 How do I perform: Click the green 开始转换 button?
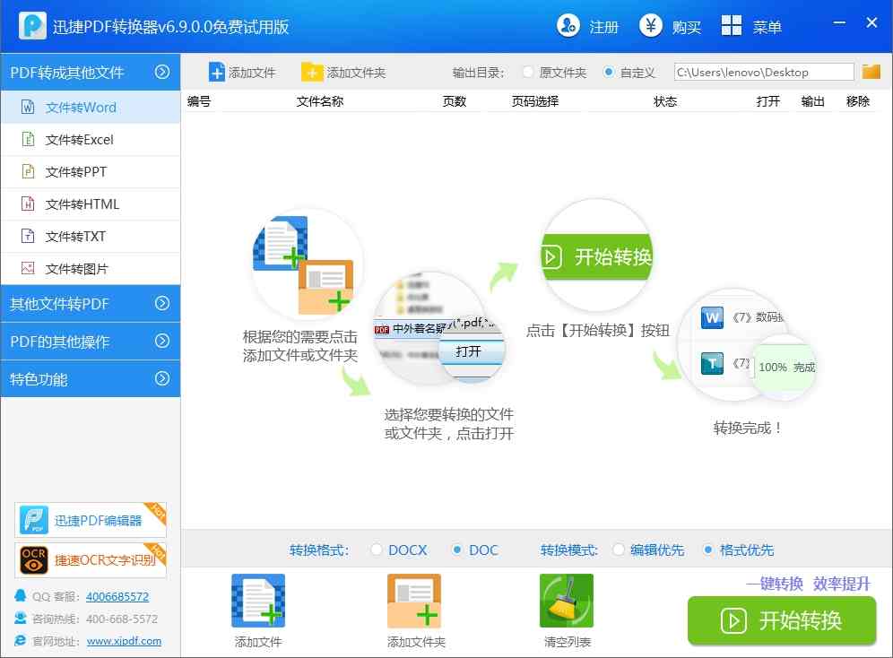click(x=782, y=620)
